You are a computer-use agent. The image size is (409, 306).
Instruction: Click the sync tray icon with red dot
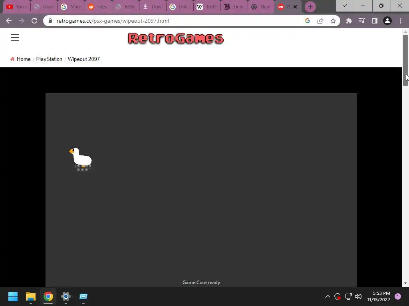click(x=338, y=296)
